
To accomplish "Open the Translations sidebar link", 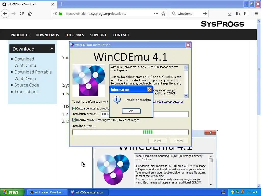I will [x=26, y=92].
